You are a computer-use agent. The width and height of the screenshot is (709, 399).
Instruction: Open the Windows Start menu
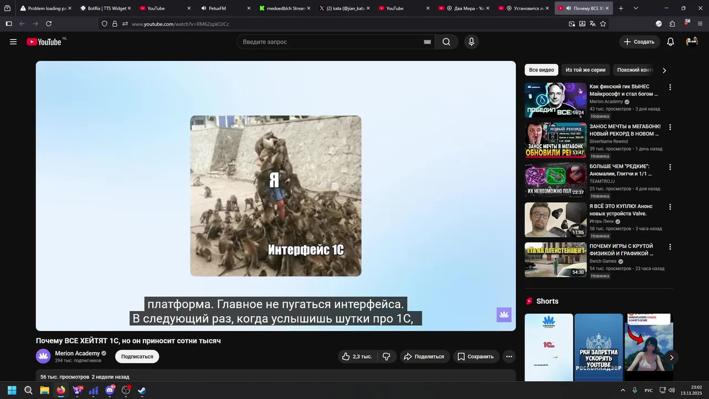[12, 390]
